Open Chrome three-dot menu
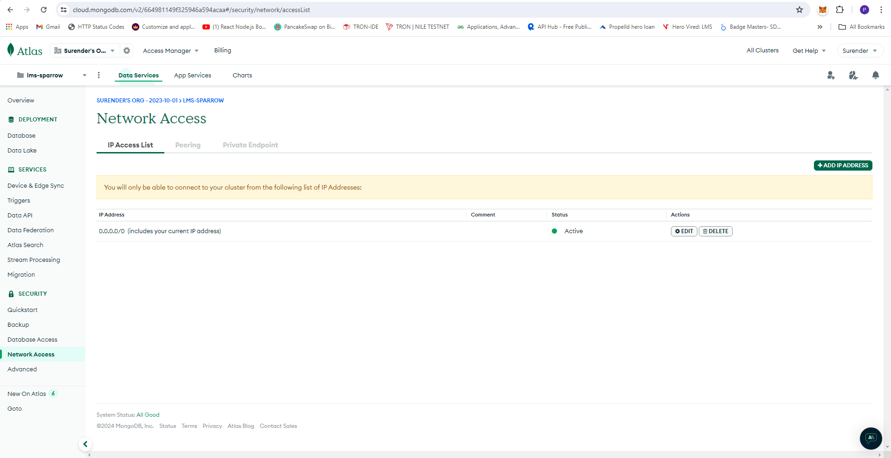This screenshot has height=458, width=891. tap(881, 10)
